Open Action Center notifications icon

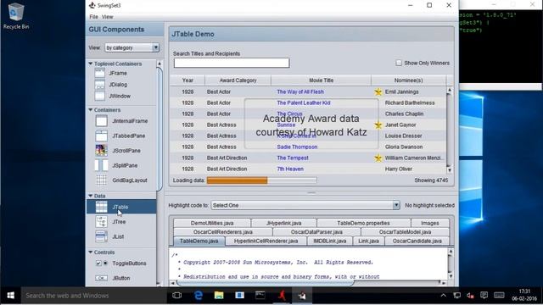click(484, 296)
